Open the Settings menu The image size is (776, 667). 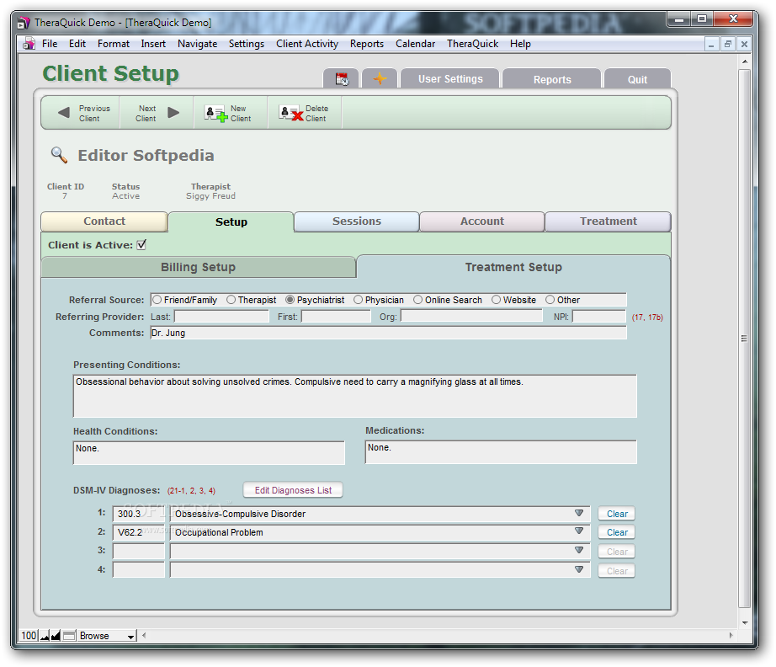click(247, 44)
